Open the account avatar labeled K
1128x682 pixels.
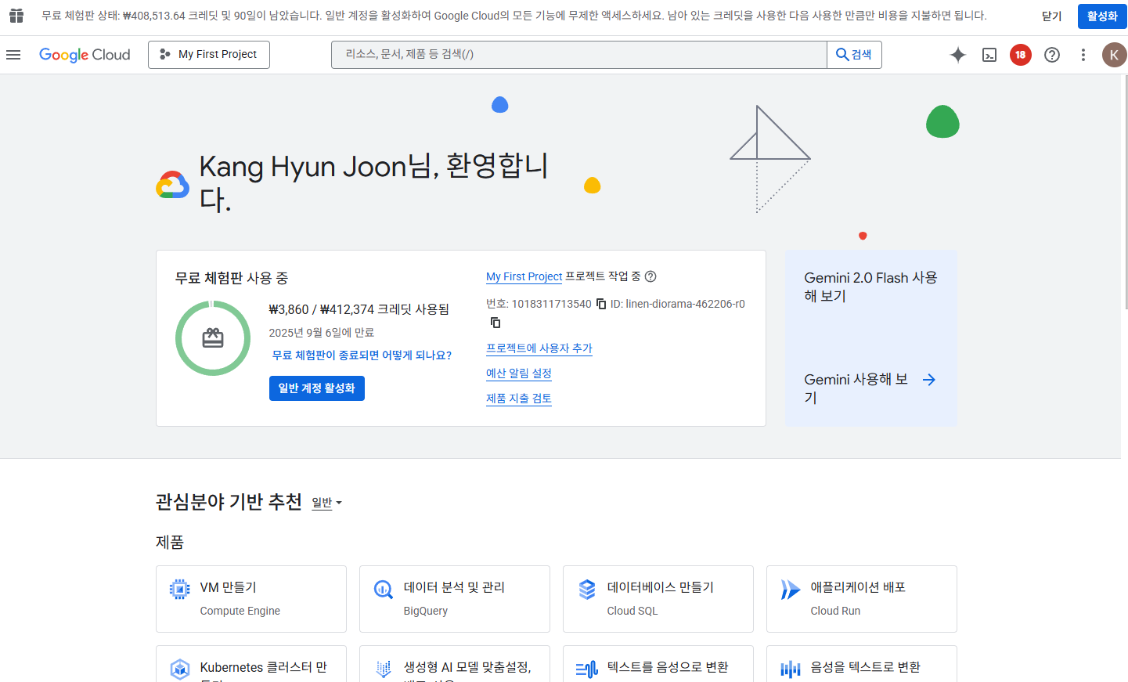(1115, 55)
